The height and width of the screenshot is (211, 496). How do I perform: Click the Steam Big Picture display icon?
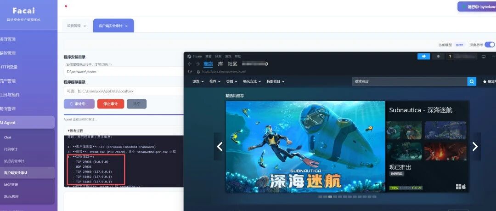pos(483,57)
